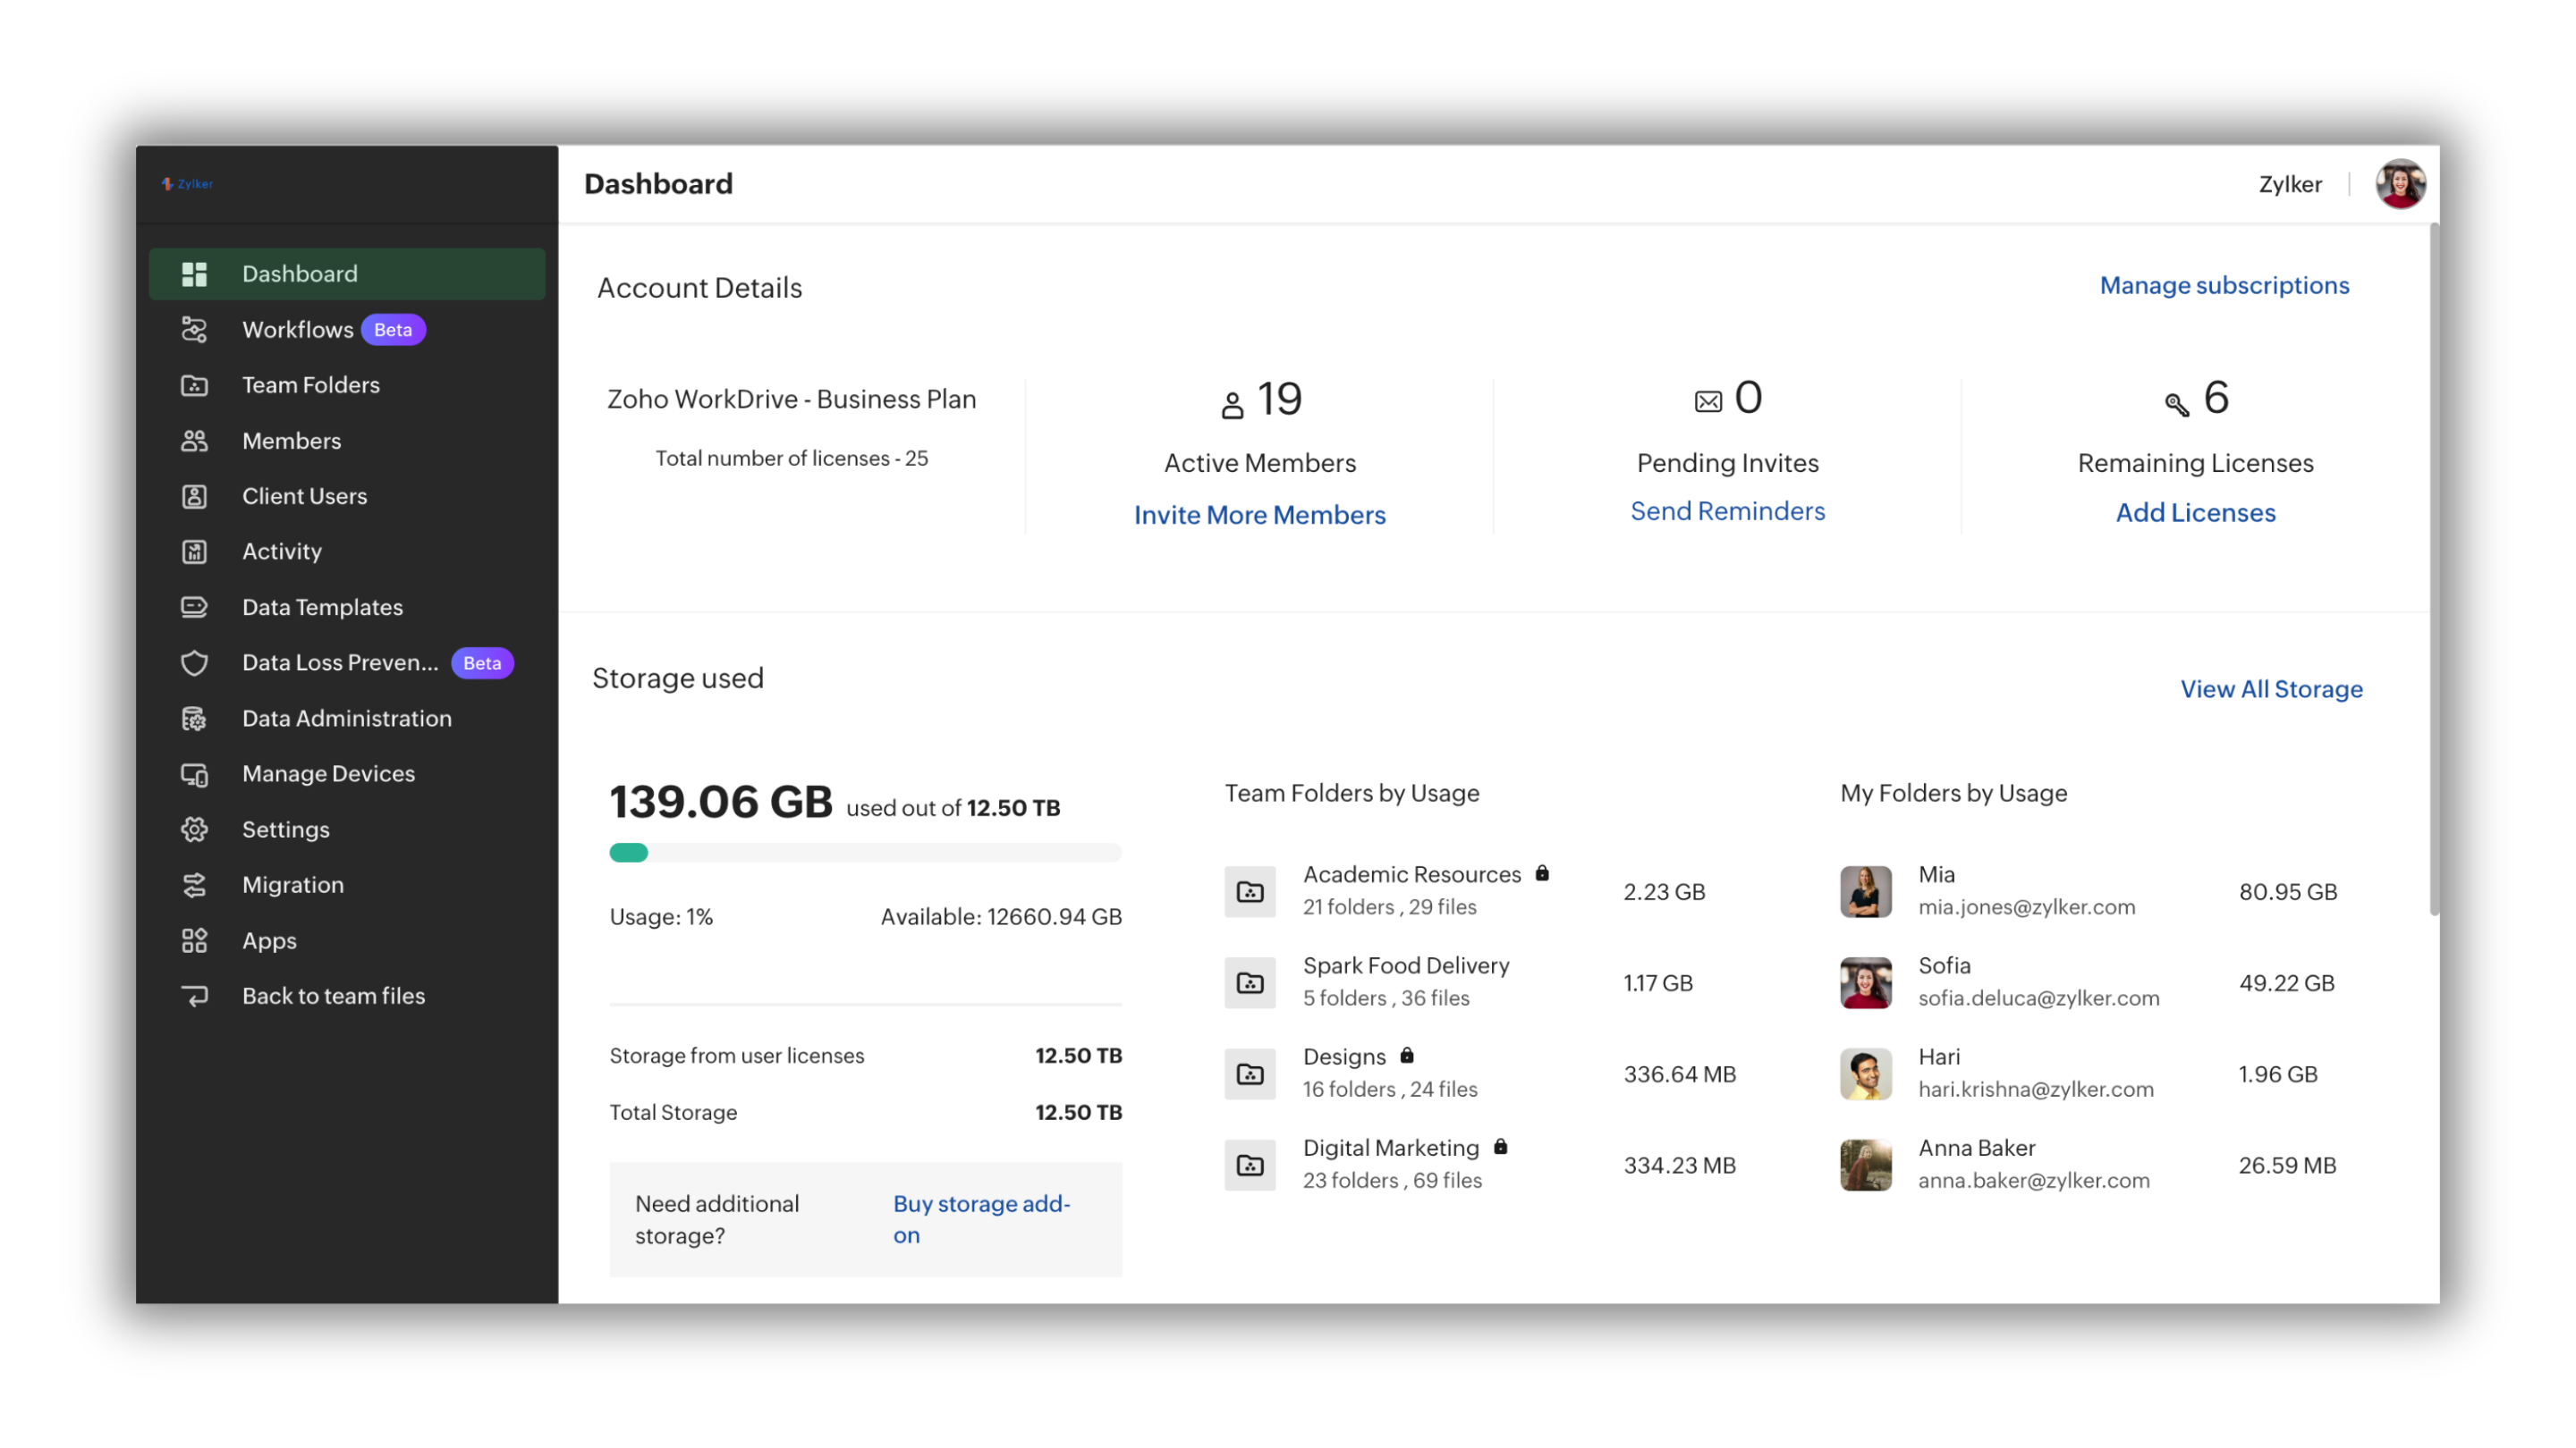Send Reminders for pending invites
This screenshot has height=1448, width=2576.
[1727, 510]
